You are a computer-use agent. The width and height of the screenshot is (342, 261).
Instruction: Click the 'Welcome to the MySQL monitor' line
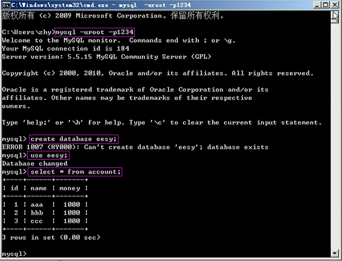118,40
